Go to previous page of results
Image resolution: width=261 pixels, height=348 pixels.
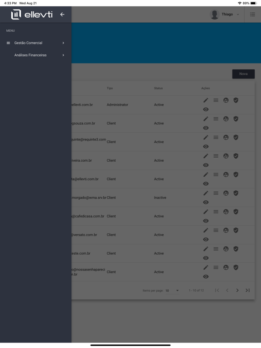[x=227, y=290]
